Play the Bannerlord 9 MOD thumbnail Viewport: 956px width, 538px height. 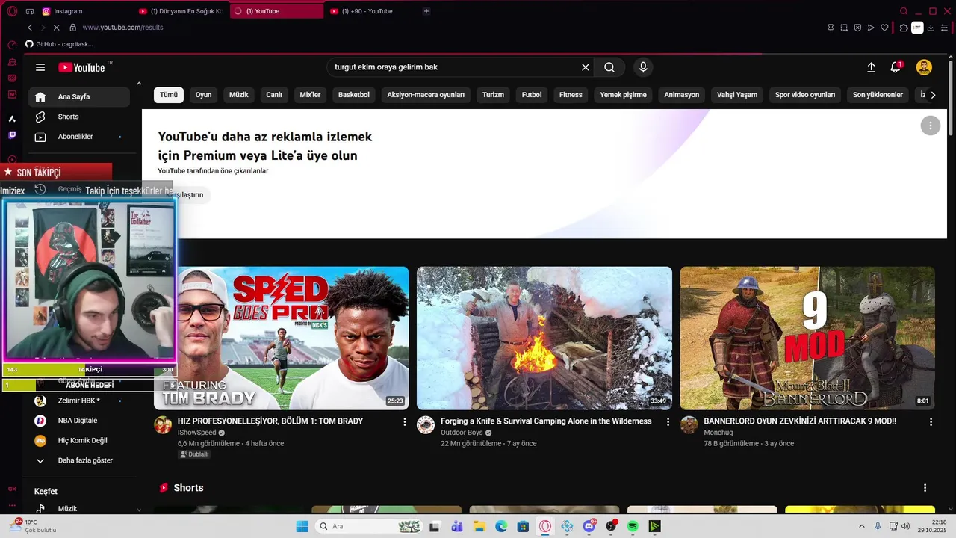[807, 338]
